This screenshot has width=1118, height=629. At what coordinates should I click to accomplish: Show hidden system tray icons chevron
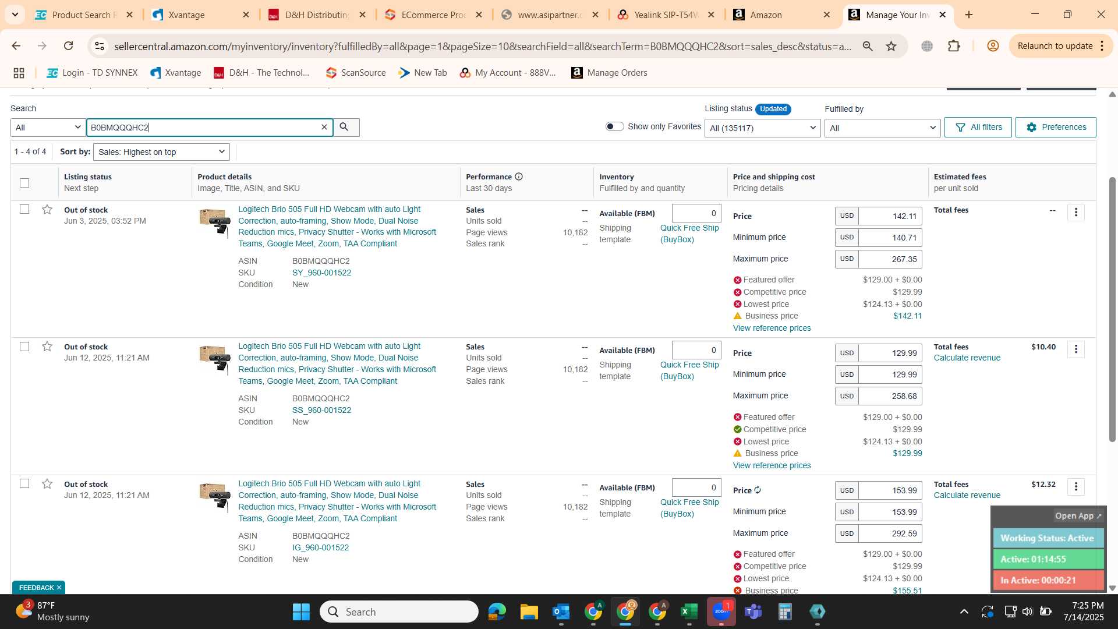tap(964, 612)
